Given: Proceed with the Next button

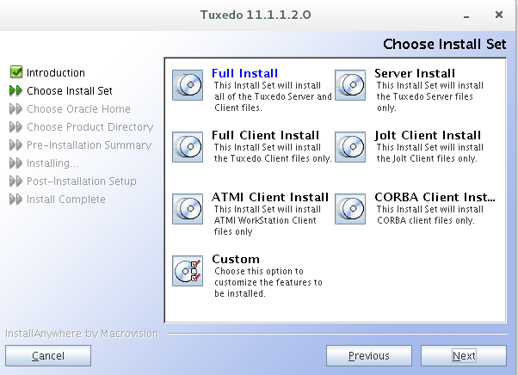Looking at the screenshot, I should [464, 355].
